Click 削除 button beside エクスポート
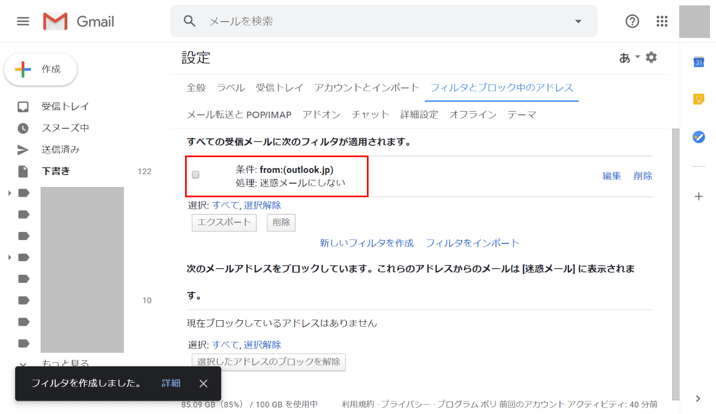716x414 pixels. pyautogui.click(x=281, y=222)
